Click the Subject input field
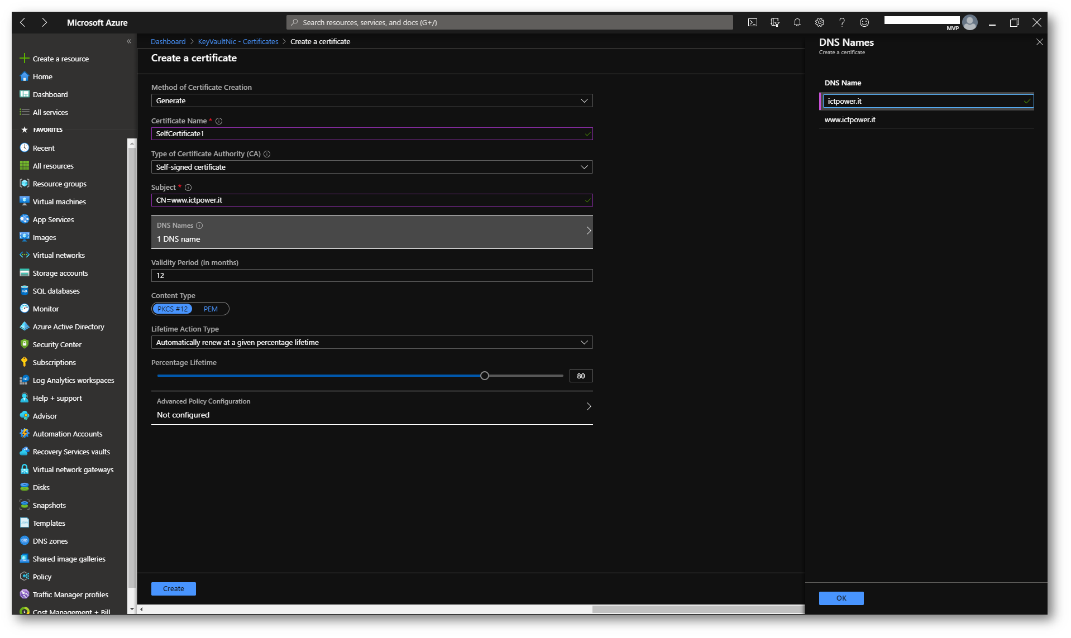The image size is (1071, 638). pos(372,200)
